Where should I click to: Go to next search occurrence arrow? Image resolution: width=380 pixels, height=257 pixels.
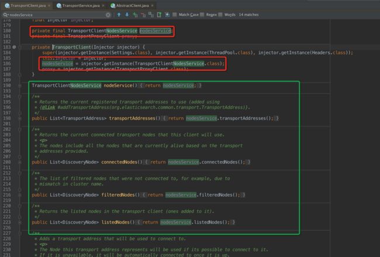(x=127, y=15)
